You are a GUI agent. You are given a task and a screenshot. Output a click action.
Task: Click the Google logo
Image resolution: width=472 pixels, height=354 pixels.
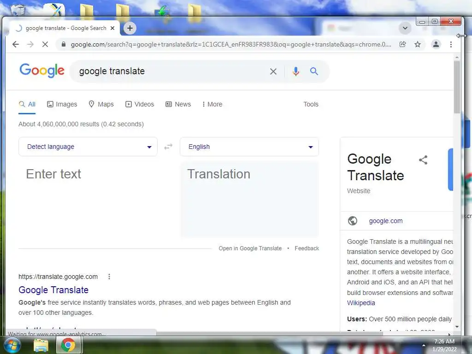(x=42, y=71)
